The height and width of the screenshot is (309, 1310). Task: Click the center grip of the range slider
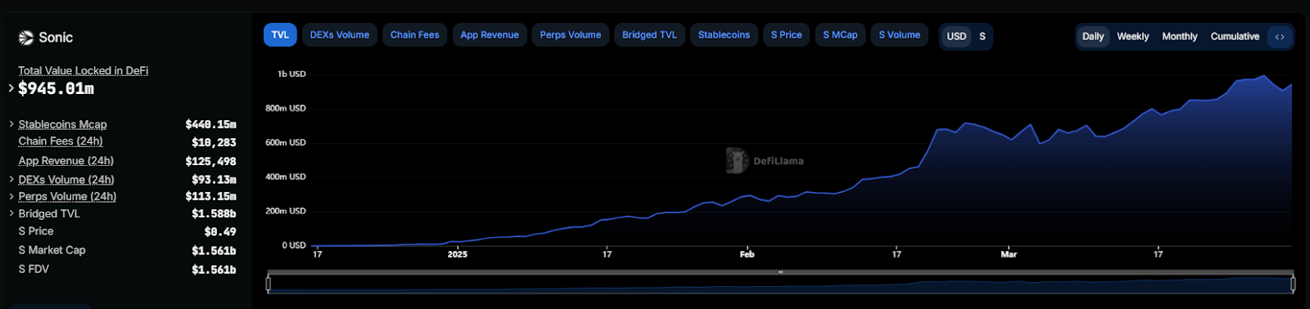pyautogui.click(x=780, y=272)
